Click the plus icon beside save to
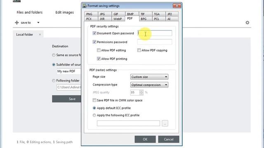The image size is (264, 148). (17, 23)
